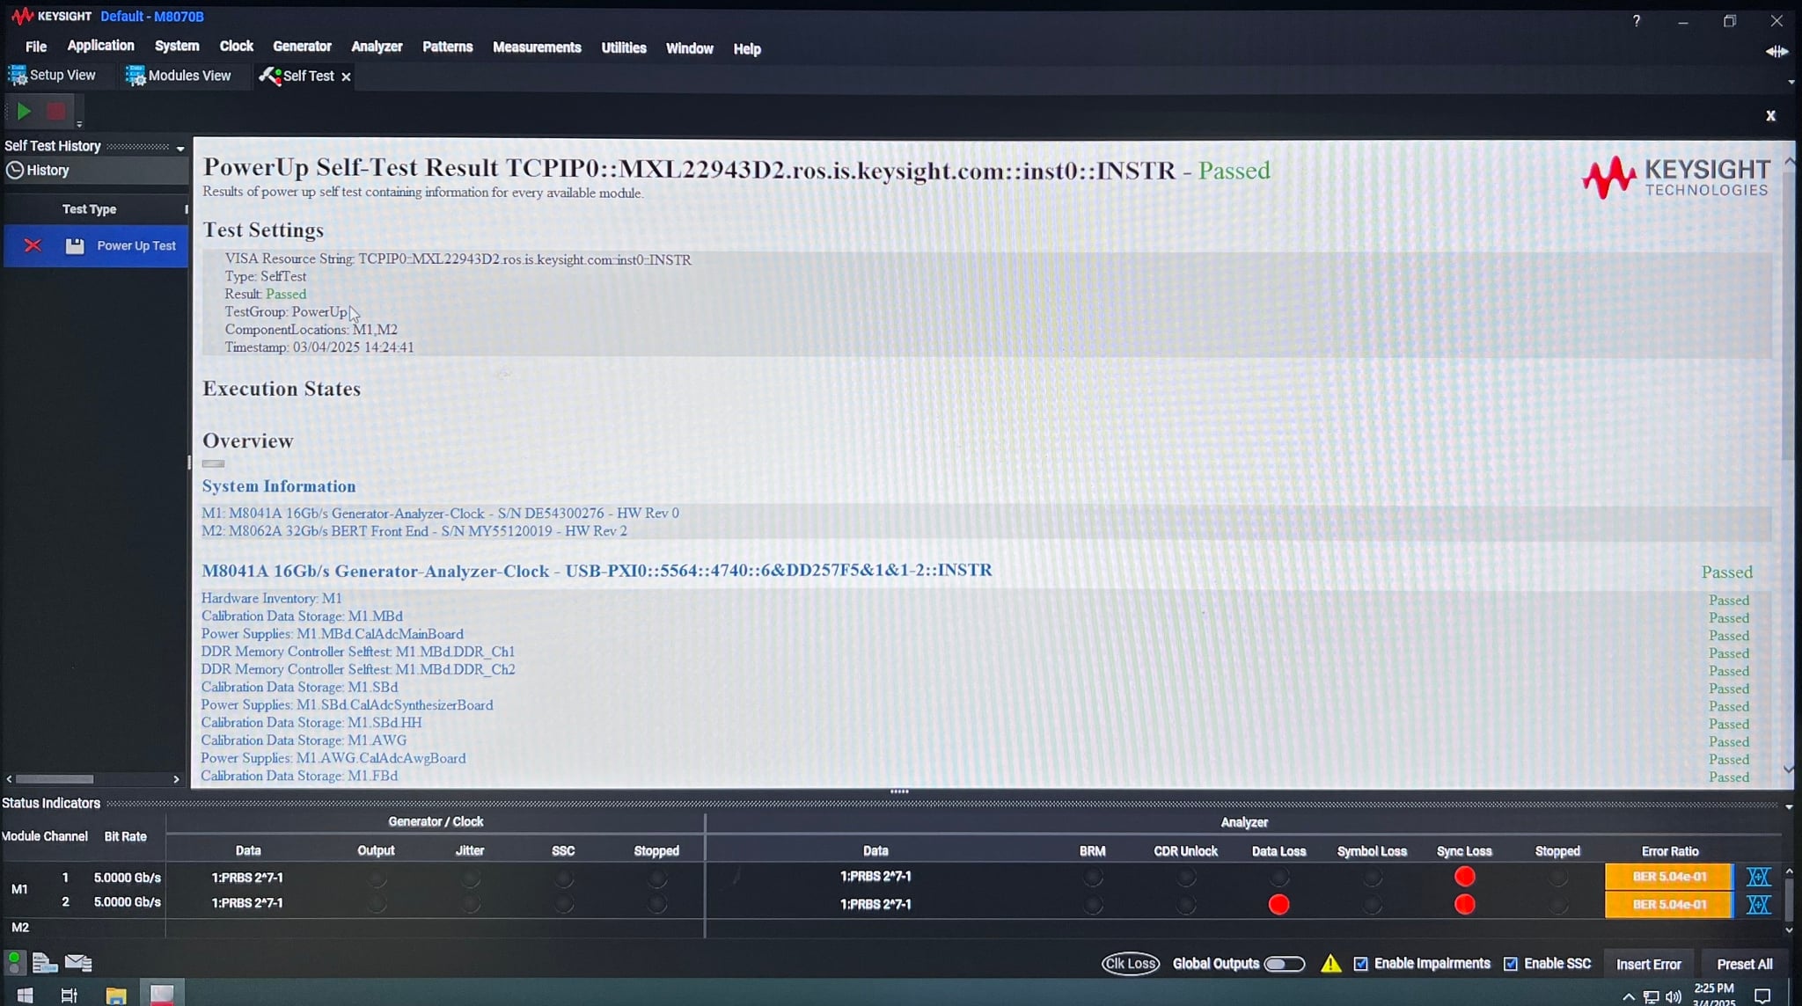1802x1006 pixels.
Task: Click the Preset All button
Action: pyautogui.click(x=1744, y=965)
